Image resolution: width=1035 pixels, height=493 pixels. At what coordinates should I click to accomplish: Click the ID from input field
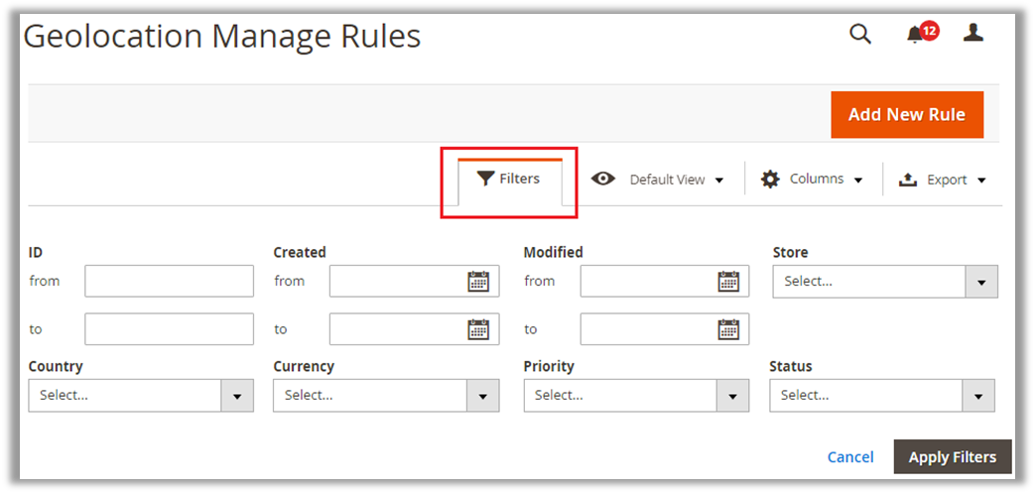point(169,282)
